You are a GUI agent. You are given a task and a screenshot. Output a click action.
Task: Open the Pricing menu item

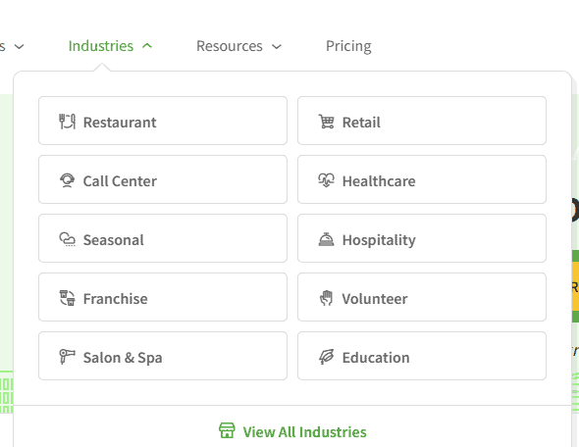coord(348,46)
